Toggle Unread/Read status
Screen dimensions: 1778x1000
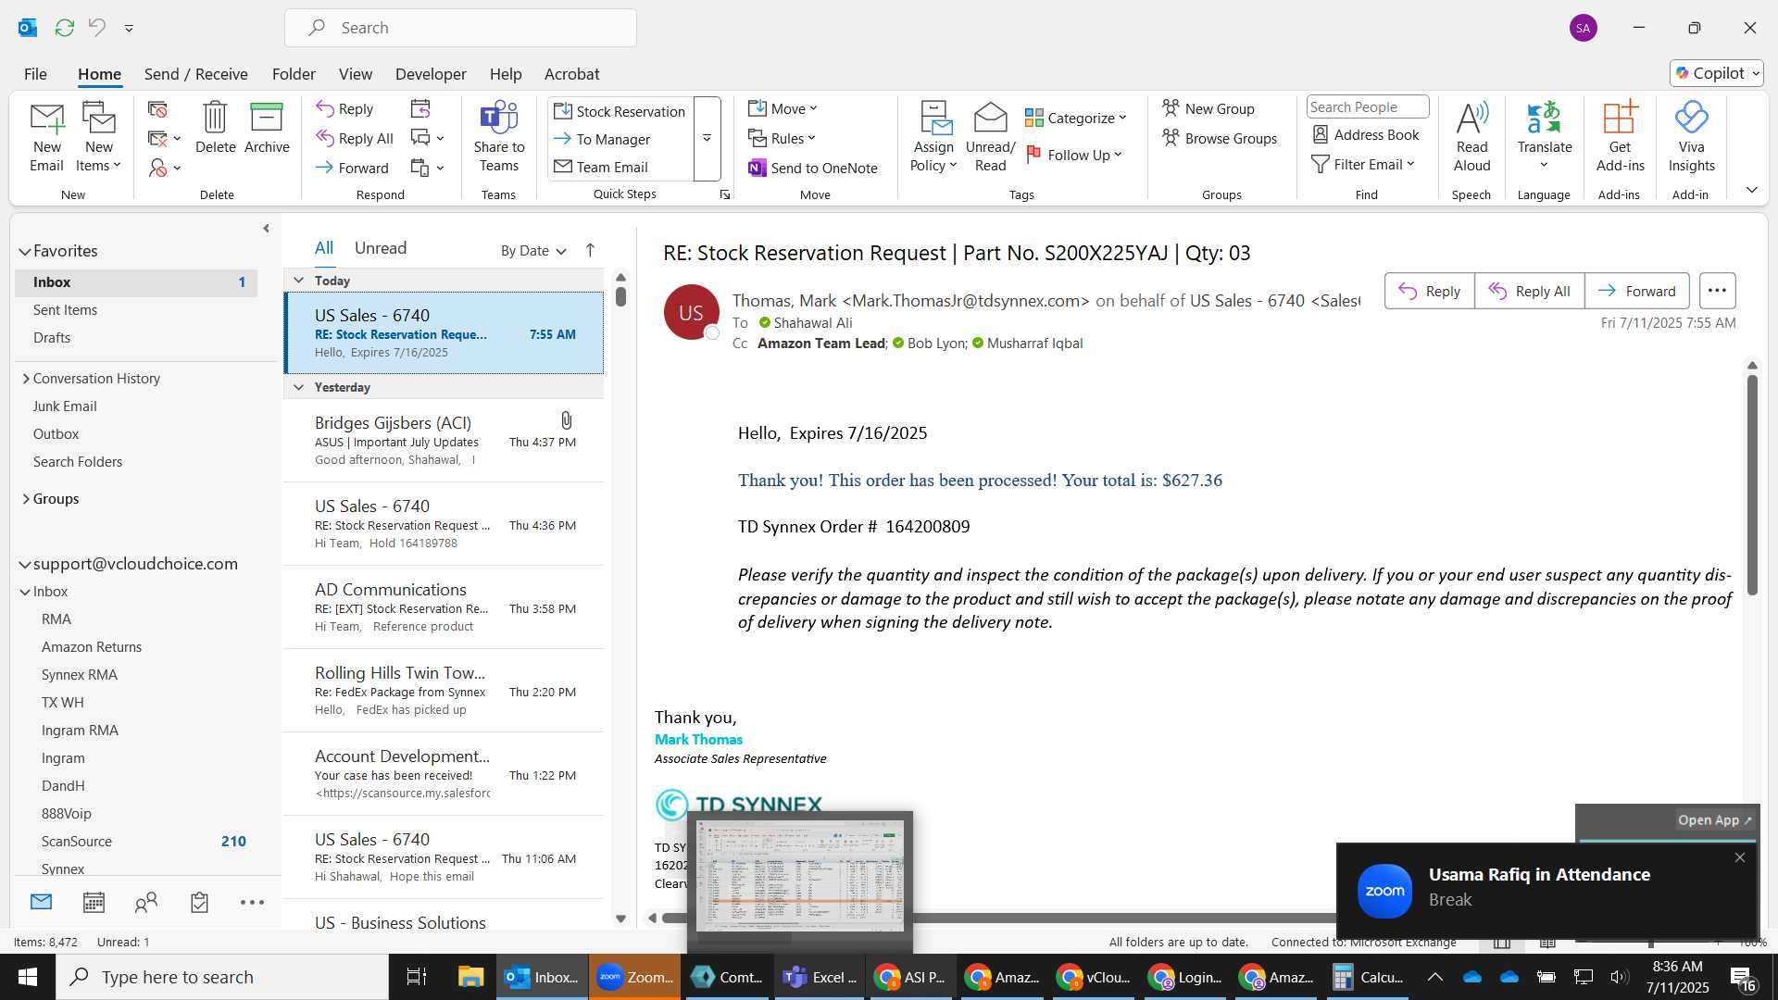[990, 137]
